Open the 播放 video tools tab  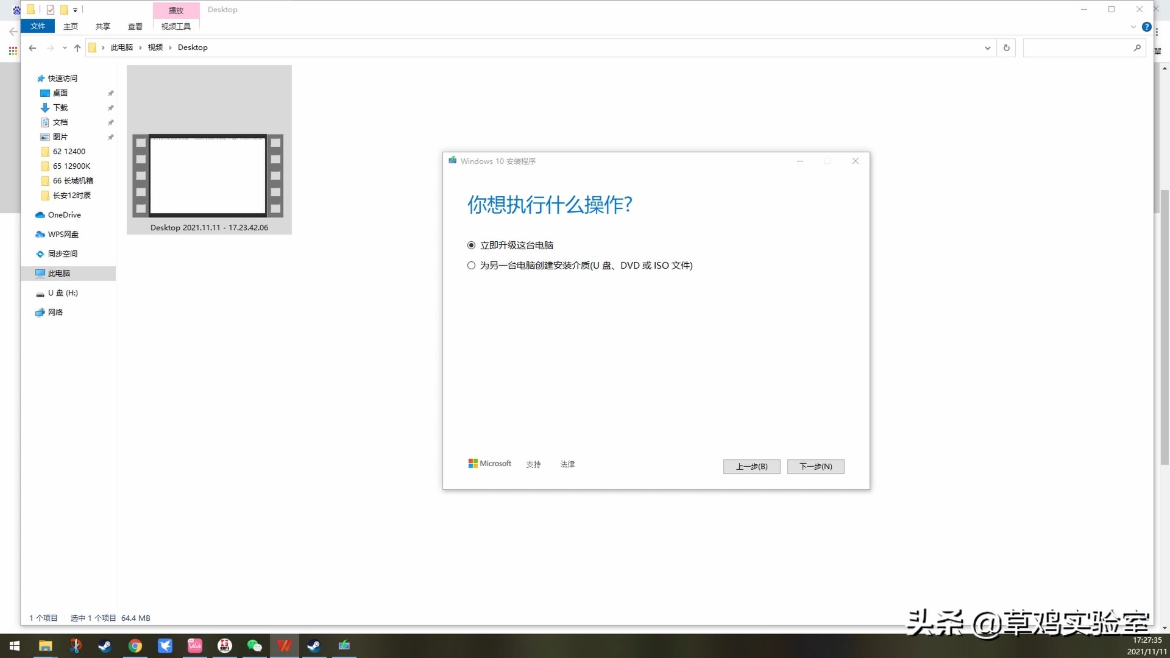point(175,10)
